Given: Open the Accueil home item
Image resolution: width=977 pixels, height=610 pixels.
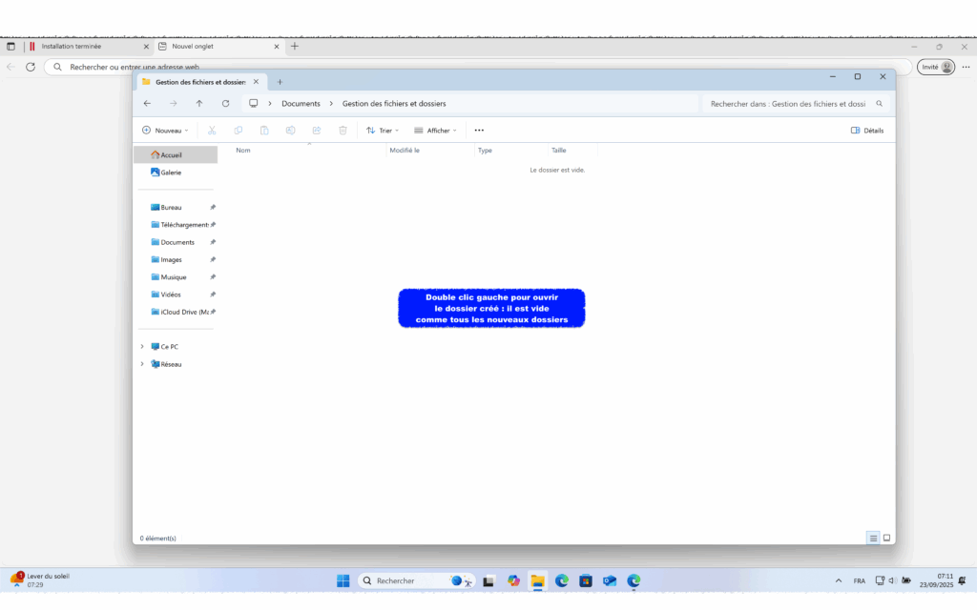Looking at the screenshot, I should tap(171, 154).
